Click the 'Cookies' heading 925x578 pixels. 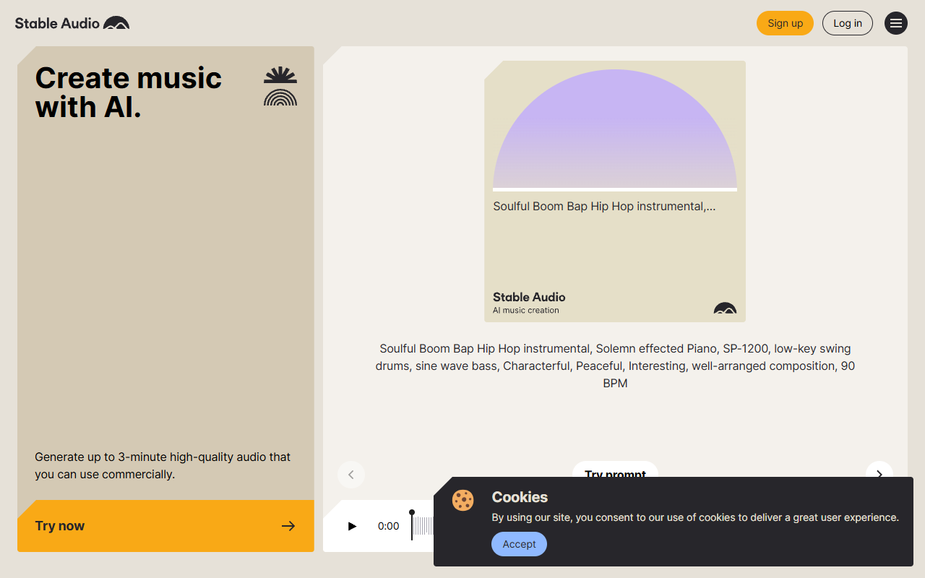click(520, 497)
